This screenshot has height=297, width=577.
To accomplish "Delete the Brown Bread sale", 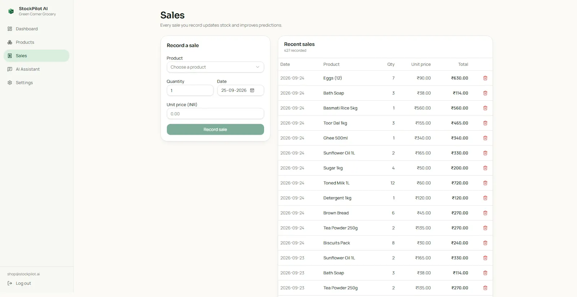I will click(x=485, y=213).
